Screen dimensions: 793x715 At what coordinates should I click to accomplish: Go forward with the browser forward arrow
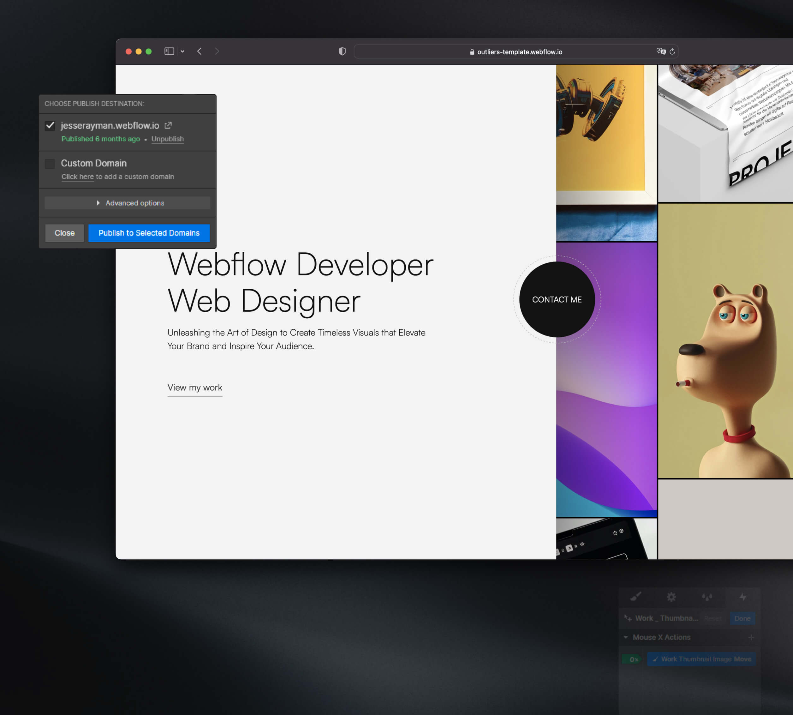(x=217, y=51)
